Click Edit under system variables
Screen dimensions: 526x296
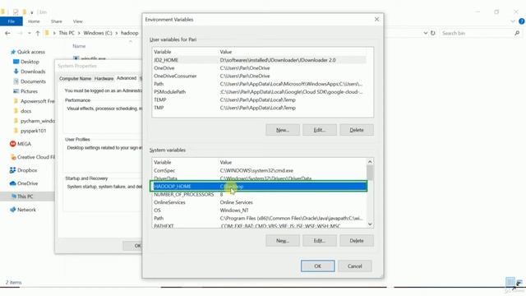pyautogui.click(x=320, y=241)
